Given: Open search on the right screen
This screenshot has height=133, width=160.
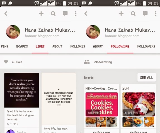Looking at the screenshot, I should click(133, 14).
